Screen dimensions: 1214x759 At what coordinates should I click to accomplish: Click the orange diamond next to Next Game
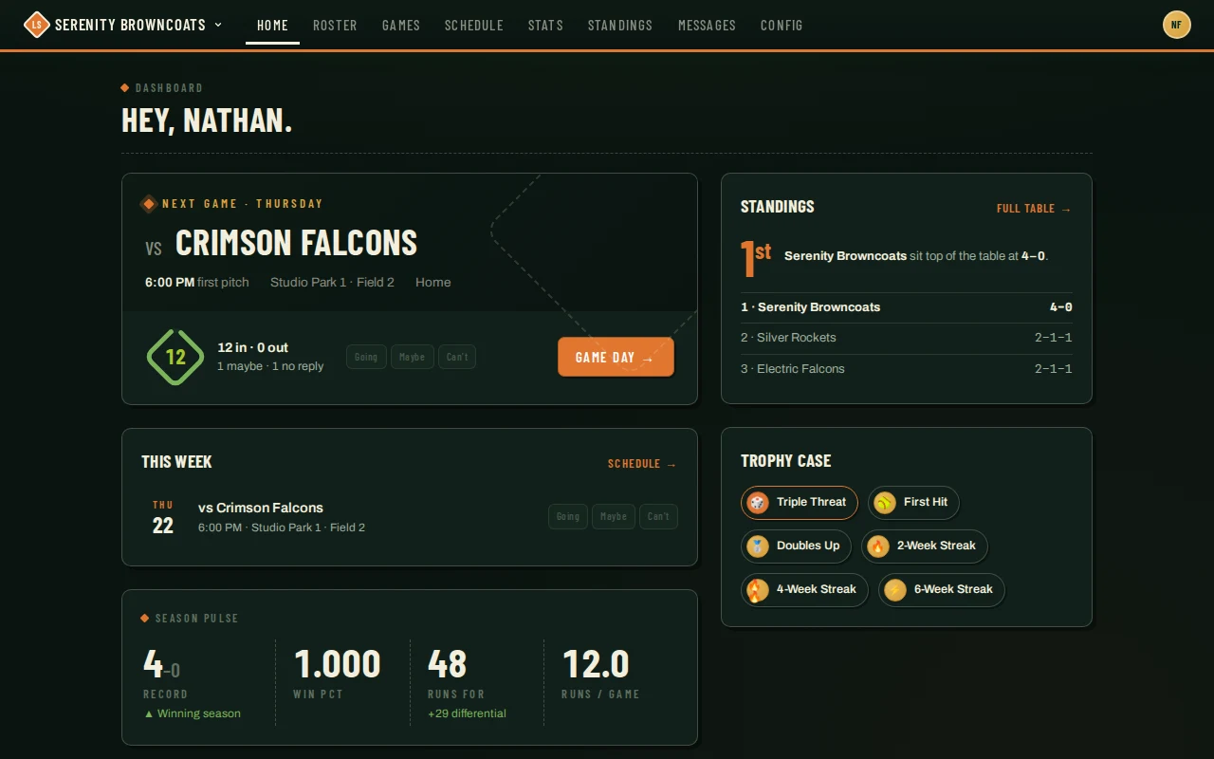(149, 204)
